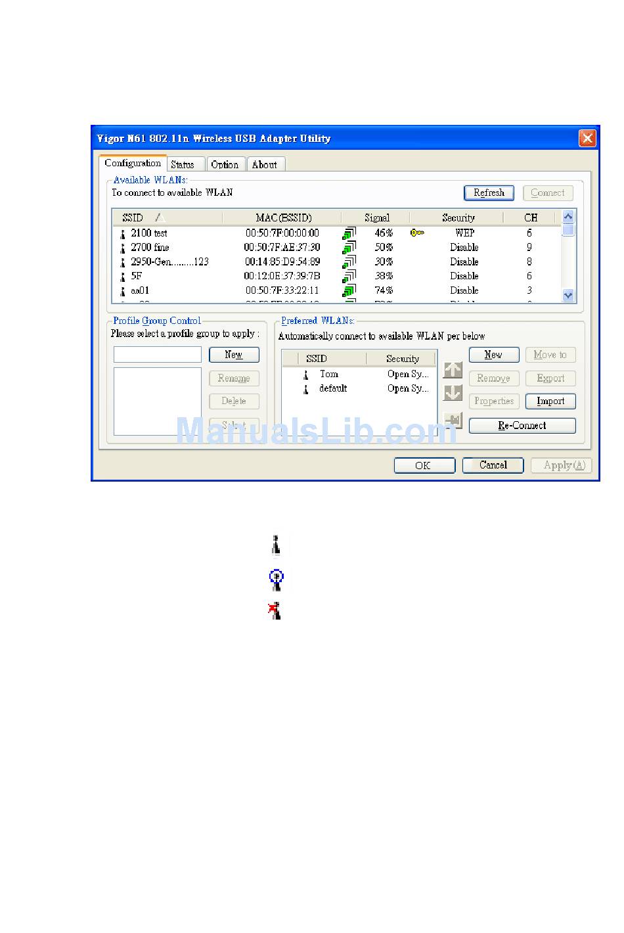624x933 pixels.
Task: Move preferred WLAN down arrow
Action: (x=453, y=393)
